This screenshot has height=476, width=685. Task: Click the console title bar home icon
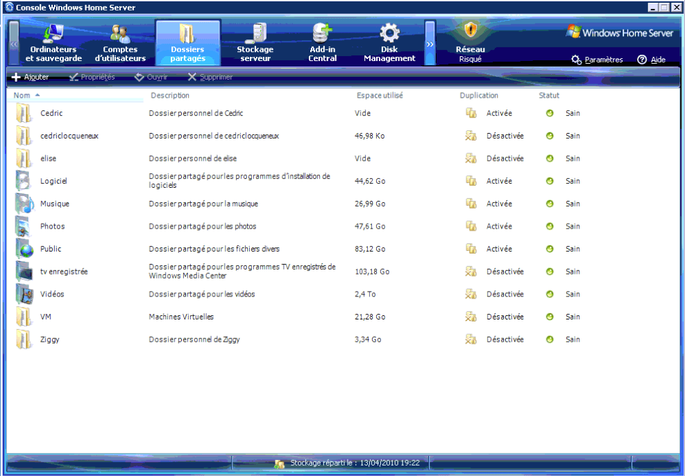(9, 8)
